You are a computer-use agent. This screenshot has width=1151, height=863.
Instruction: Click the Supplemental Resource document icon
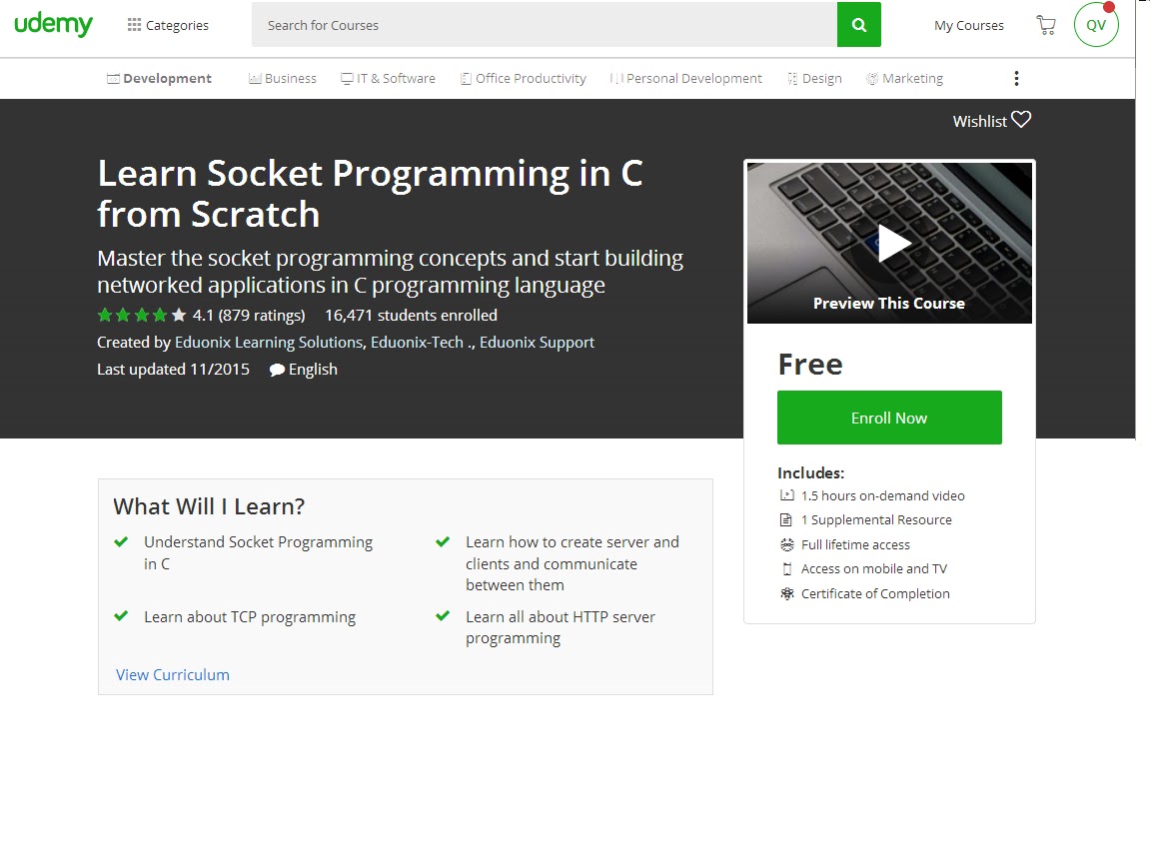(x=786, y=519)
